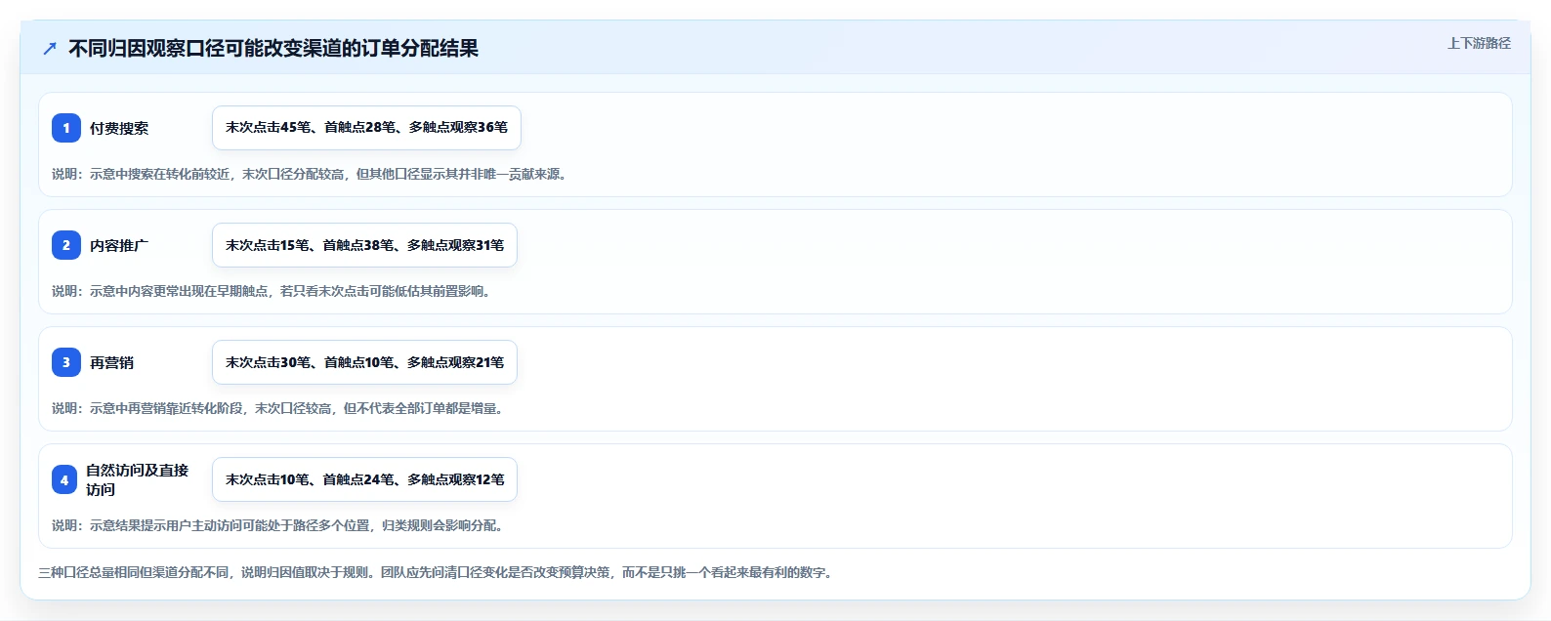Select the 再营销 channel label
The width and height of the screenshot is (1551, 621).
[x=111, y=362]
